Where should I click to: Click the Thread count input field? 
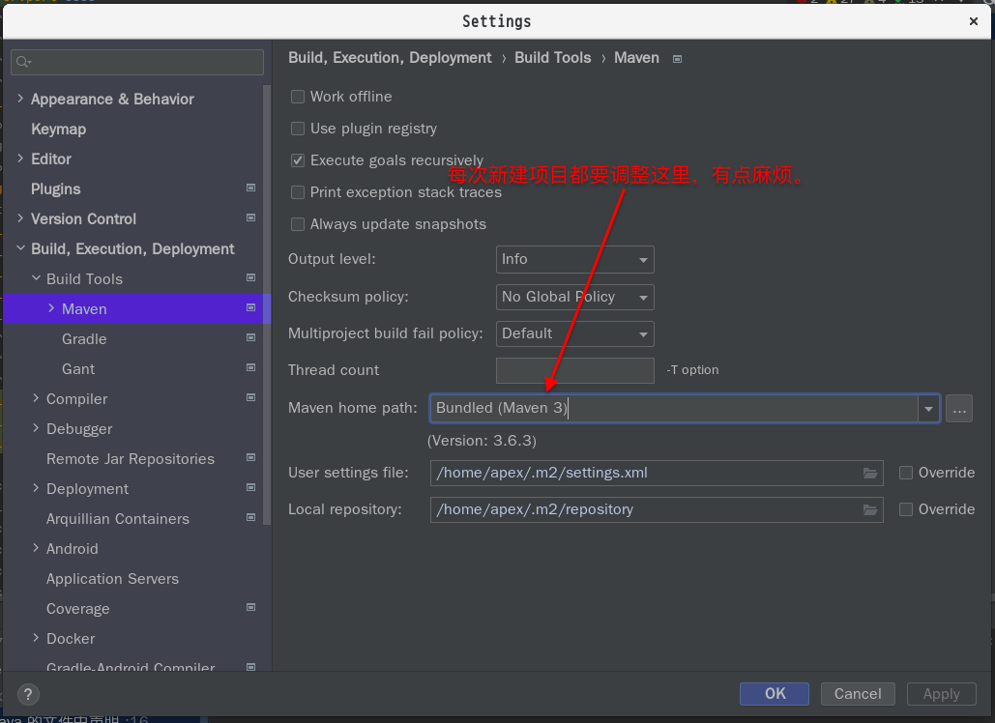coord(575,370)
